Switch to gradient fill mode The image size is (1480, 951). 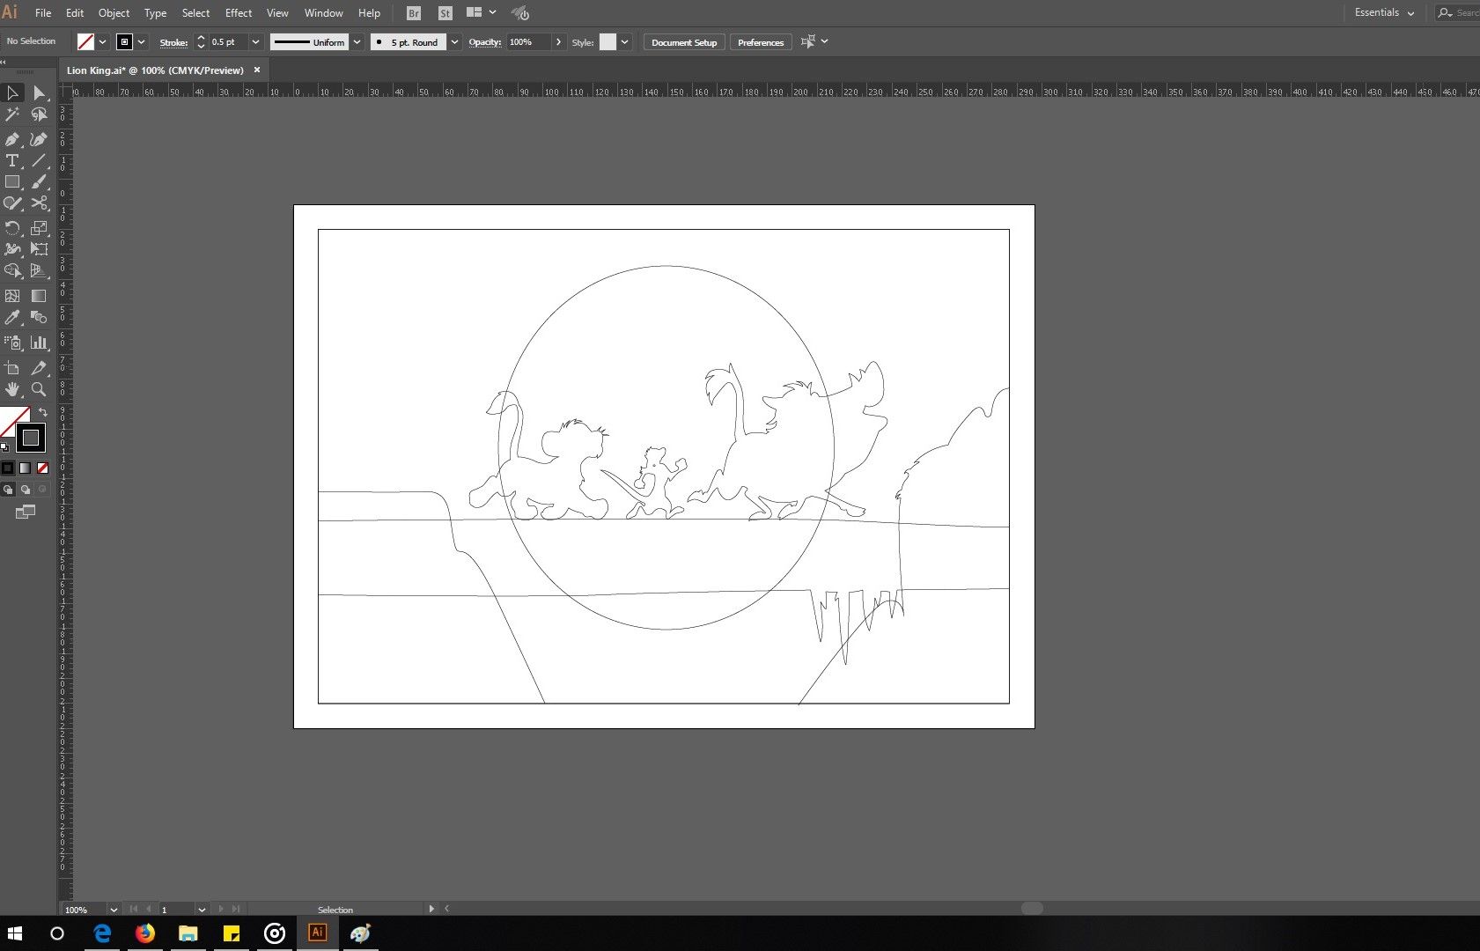[x=25, y=468]
